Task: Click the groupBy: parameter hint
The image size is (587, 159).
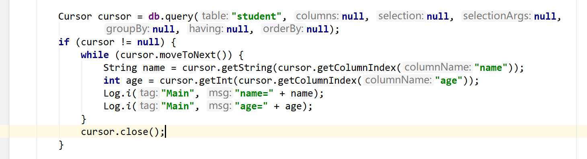Action: point(128,29)
